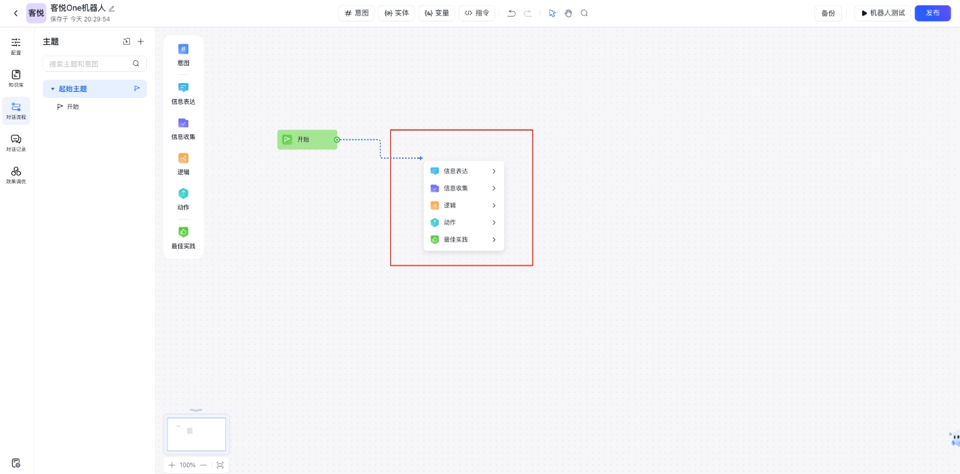Select the hand pan tool
960x474 pixels.
point(568,13)
